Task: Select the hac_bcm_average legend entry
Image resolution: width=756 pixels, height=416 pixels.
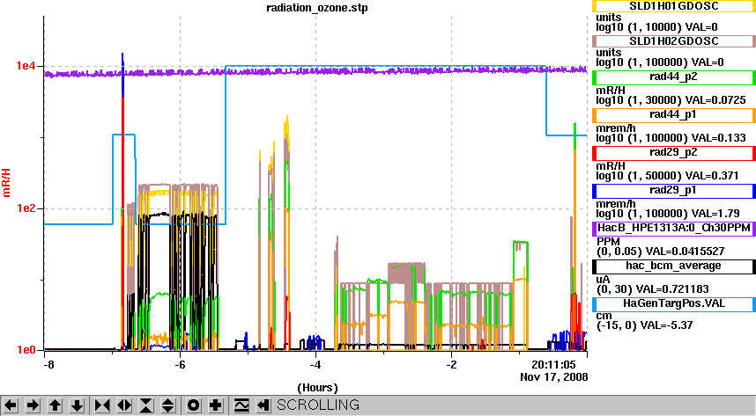Action: (x=673, y=266)
